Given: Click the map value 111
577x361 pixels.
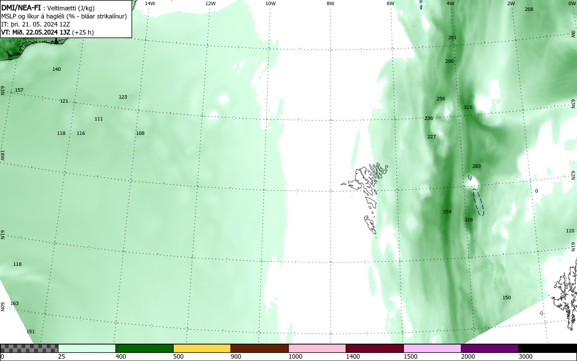Looking at the screenshot, I should coord(98,119).
